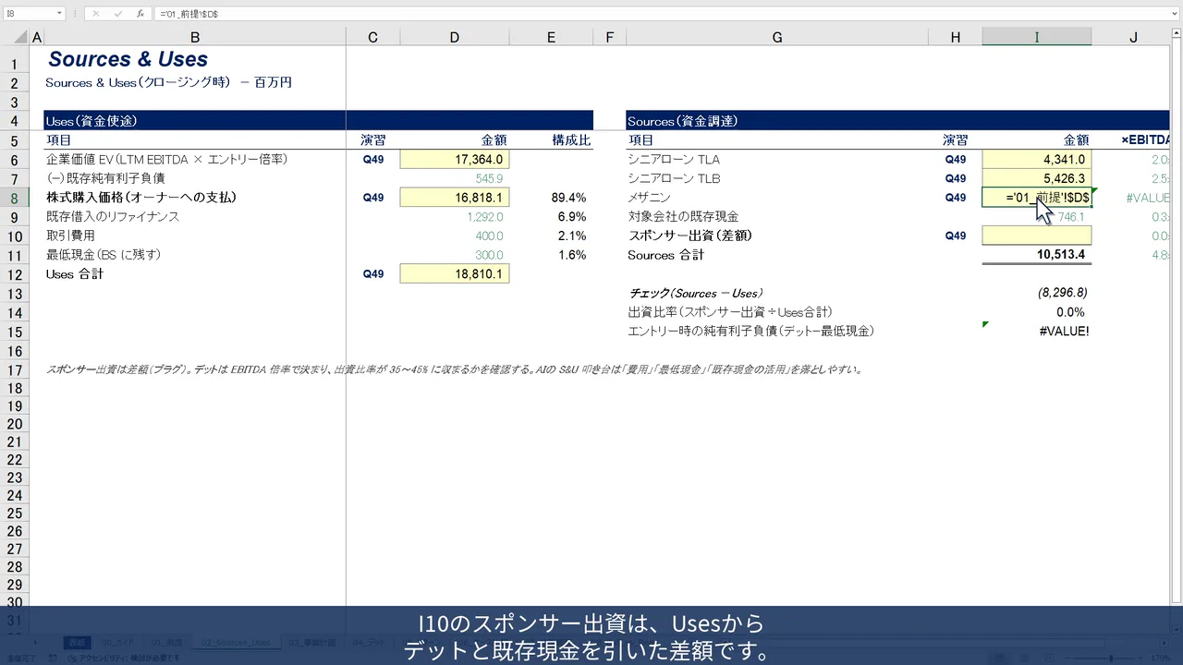This screenshot has height=665, width=1183.
Task: Expand the formula bar using the right-end chevron
Action: pyautogui.click(x=1175, y=14)
